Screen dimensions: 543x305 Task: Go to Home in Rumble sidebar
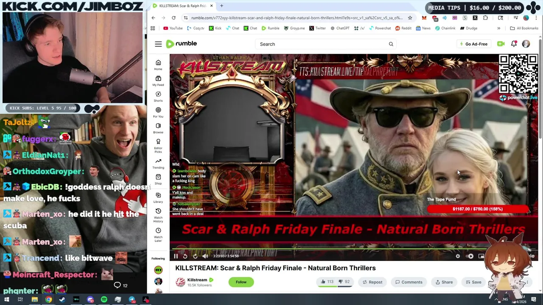pyautogui.click(x=158, y=65)
